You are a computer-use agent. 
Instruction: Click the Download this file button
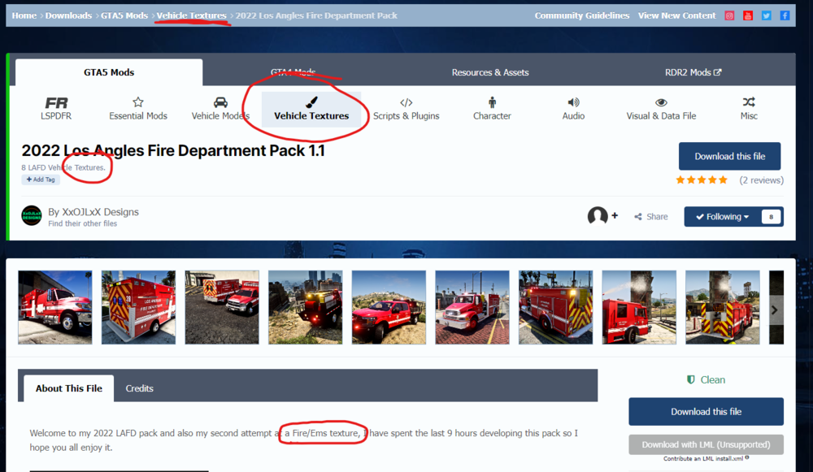tap(729, 156)
